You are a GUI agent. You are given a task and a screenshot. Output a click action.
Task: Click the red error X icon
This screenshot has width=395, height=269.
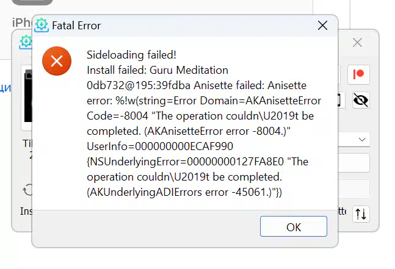[x=57, y=61]
